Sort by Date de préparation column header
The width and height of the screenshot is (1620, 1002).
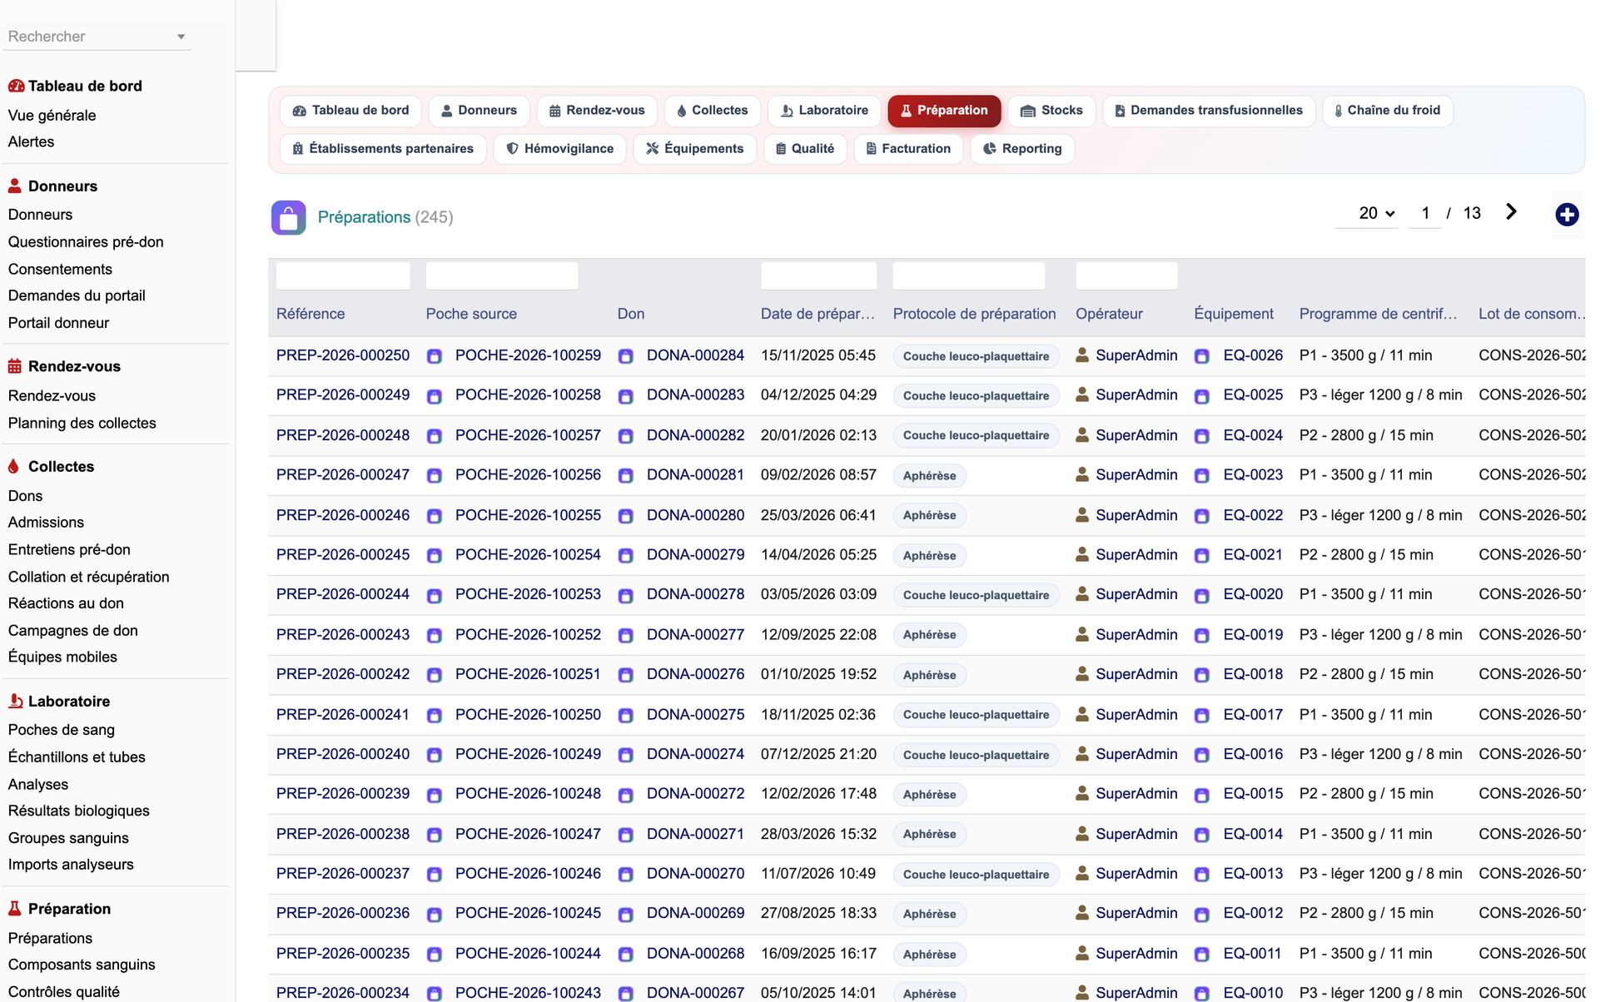(817, 314)
